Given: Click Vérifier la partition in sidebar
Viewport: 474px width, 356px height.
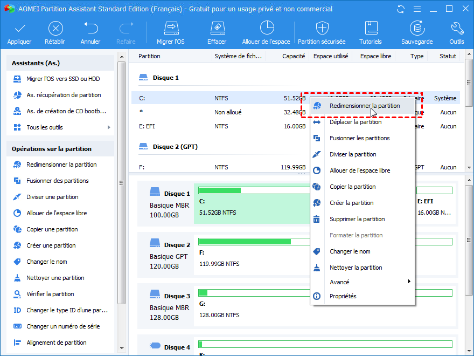Looking at the screenshot, I should 50,294.
